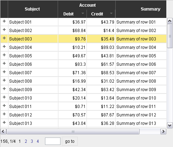Expand the Subject 006 row
Image resolution: width=173 pixels, height=147 pixels.
click(x=4, y=63)
